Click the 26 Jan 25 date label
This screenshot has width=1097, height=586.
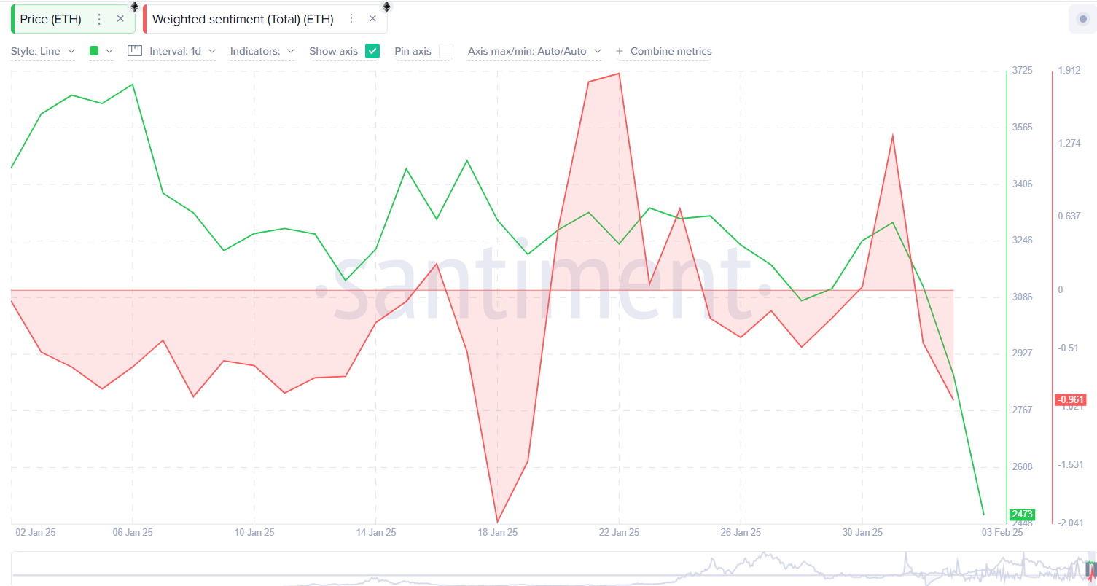(741, 533)
